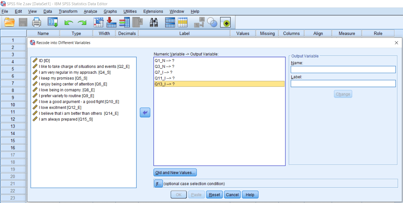
Task: Click the Go to case toolbar icon
Action: pyautogui.click(x=99, y=22)
